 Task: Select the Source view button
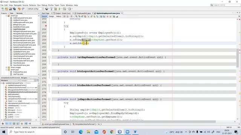(x=44, y=16)
